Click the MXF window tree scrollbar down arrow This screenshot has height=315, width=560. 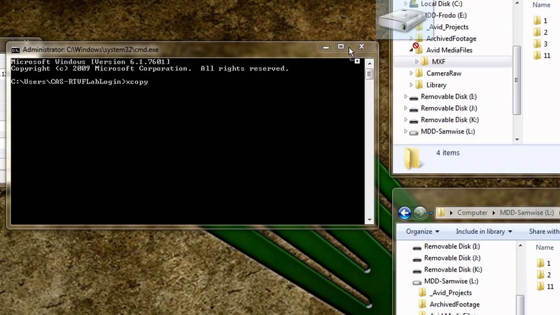click(x=517, y=140)
